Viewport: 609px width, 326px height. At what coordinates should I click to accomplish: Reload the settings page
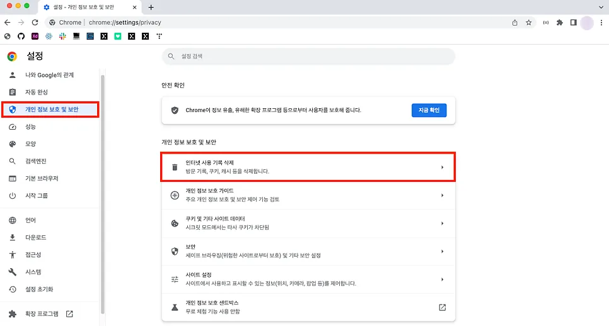pyautogui.click(x=35, y=23)
